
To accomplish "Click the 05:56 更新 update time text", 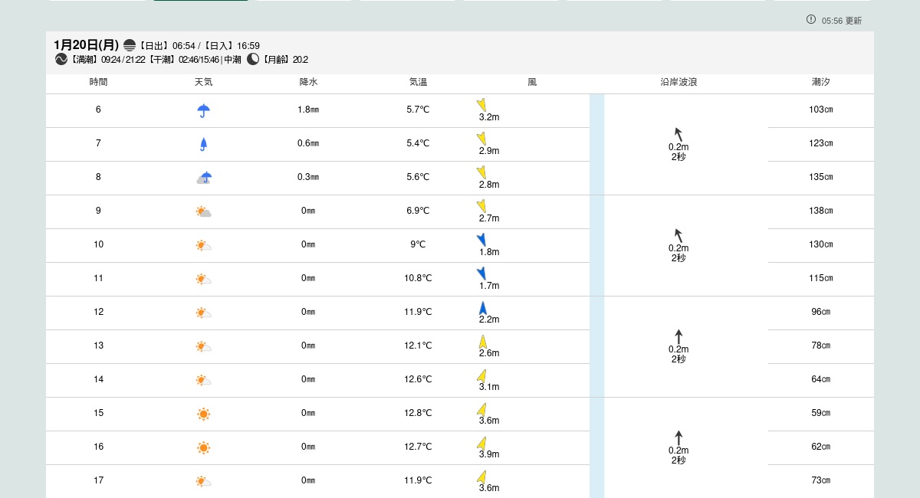I will (842, 21).
